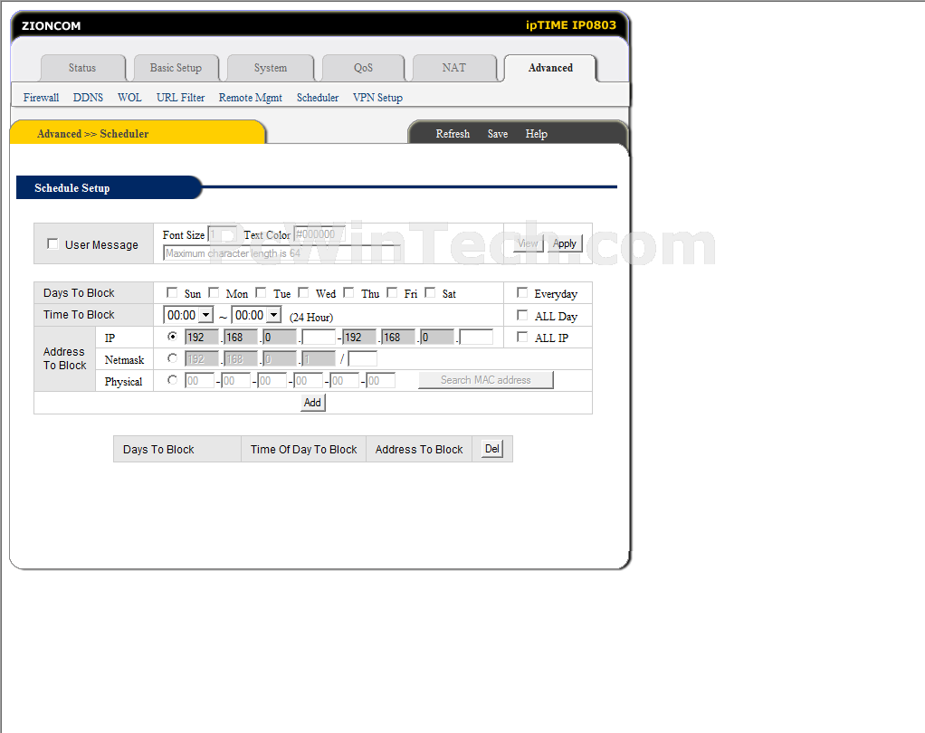This screenshot has width=925, height=733.
Task: Navigate to Remote Mgmt
Action: (250, 98)
